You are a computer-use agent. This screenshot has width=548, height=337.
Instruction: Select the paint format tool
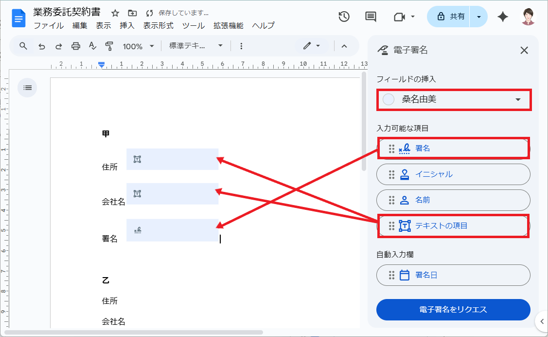pos(109,46)
